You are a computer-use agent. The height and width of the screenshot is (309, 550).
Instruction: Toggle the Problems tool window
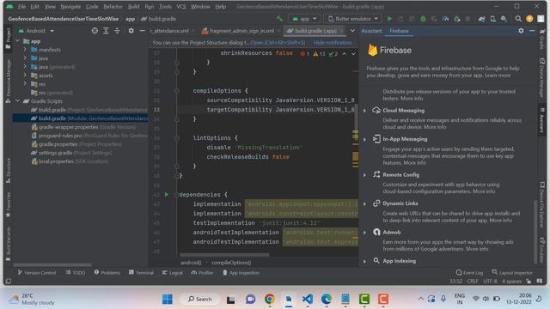click(107, 273)
